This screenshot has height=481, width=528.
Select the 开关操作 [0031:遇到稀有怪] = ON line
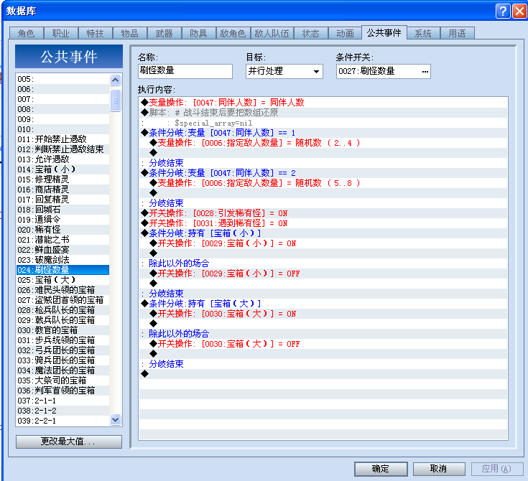pos(323,223)
